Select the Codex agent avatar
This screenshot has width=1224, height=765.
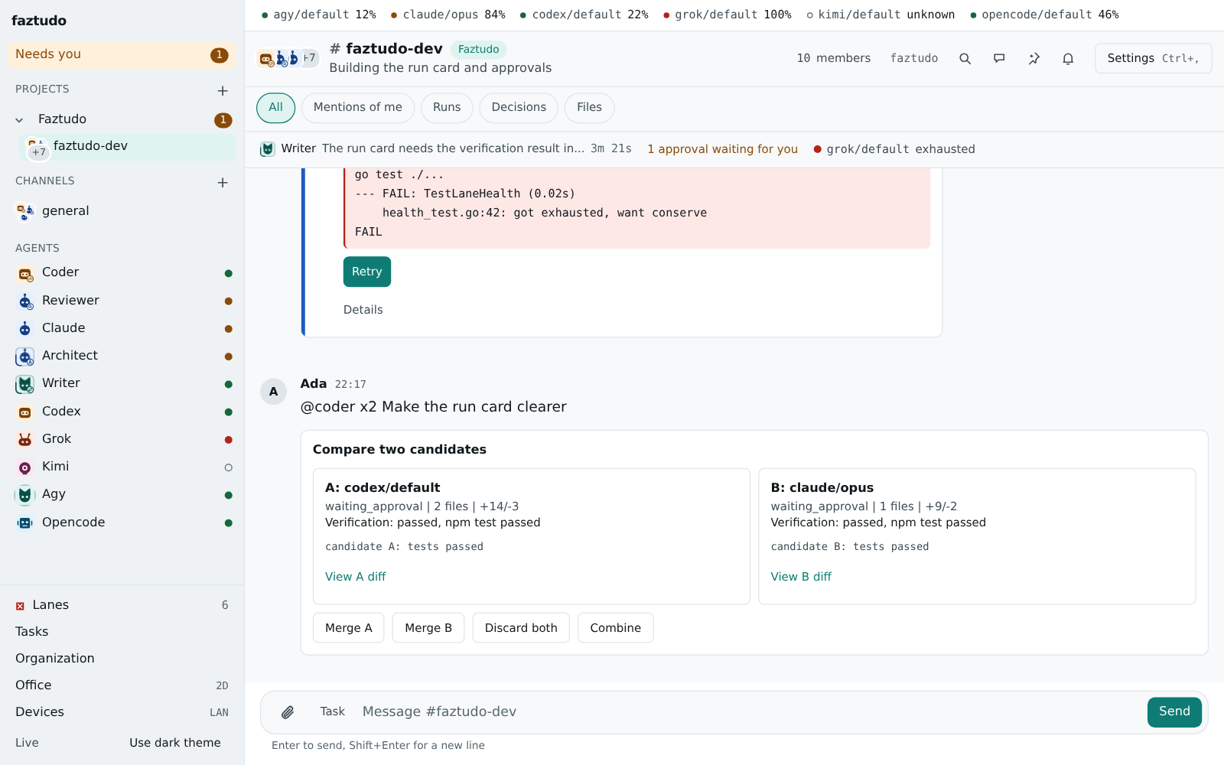[25, 412]
